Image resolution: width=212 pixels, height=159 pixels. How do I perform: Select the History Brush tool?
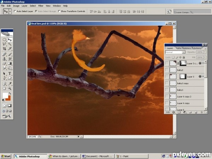point(10,59)
